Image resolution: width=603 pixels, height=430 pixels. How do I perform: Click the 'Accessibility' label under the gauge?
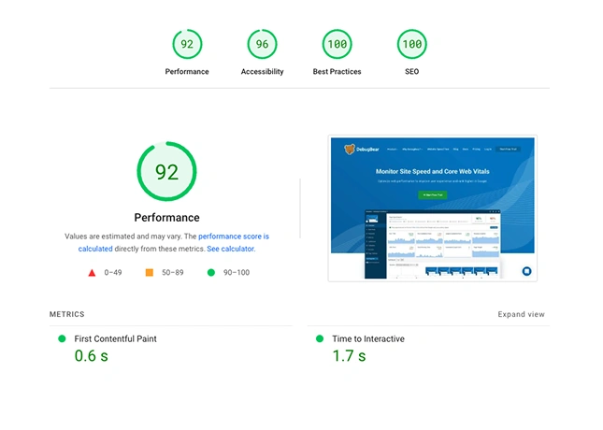coord(263,72)
